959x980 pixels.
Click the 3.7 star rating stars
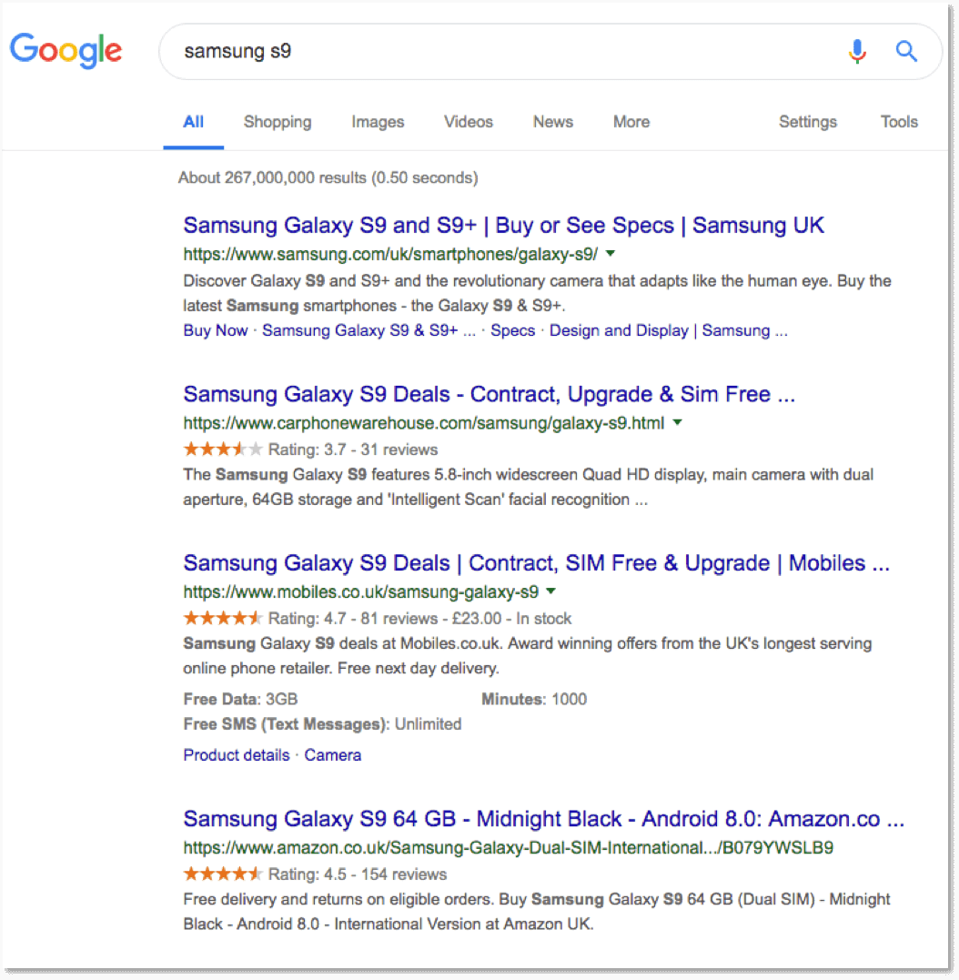click(x=222, y=448)
